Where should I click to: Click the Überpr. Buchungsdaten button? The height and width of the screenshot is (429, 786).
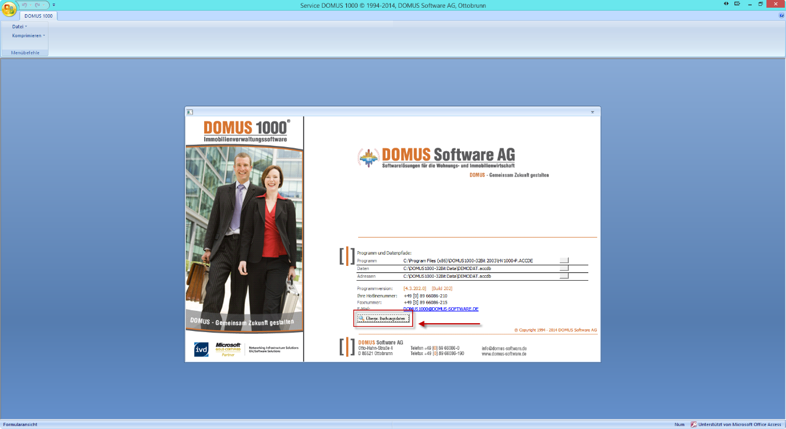pyautogui.click(x=383, y=318)
